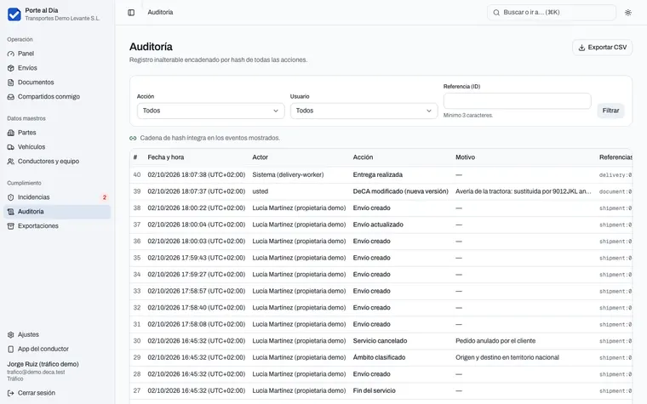Click the Referencia (ID) input field
Image resolution: width=647 pixels, height=404 pixels.
click(517, 101)
